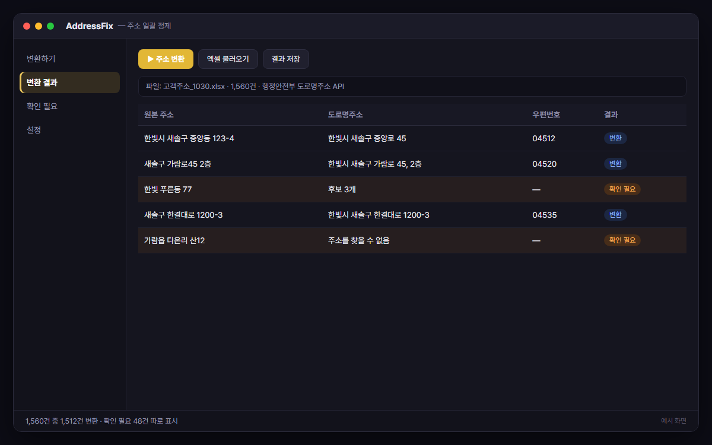Click the 도로명주소 column header
712x445 pixels.
345,115
